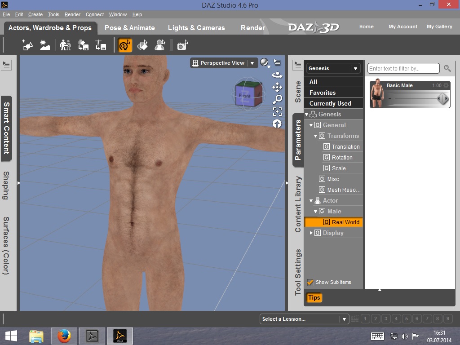Open Firefox from the taskbar

pyautogui.click(x=64, y=336)
